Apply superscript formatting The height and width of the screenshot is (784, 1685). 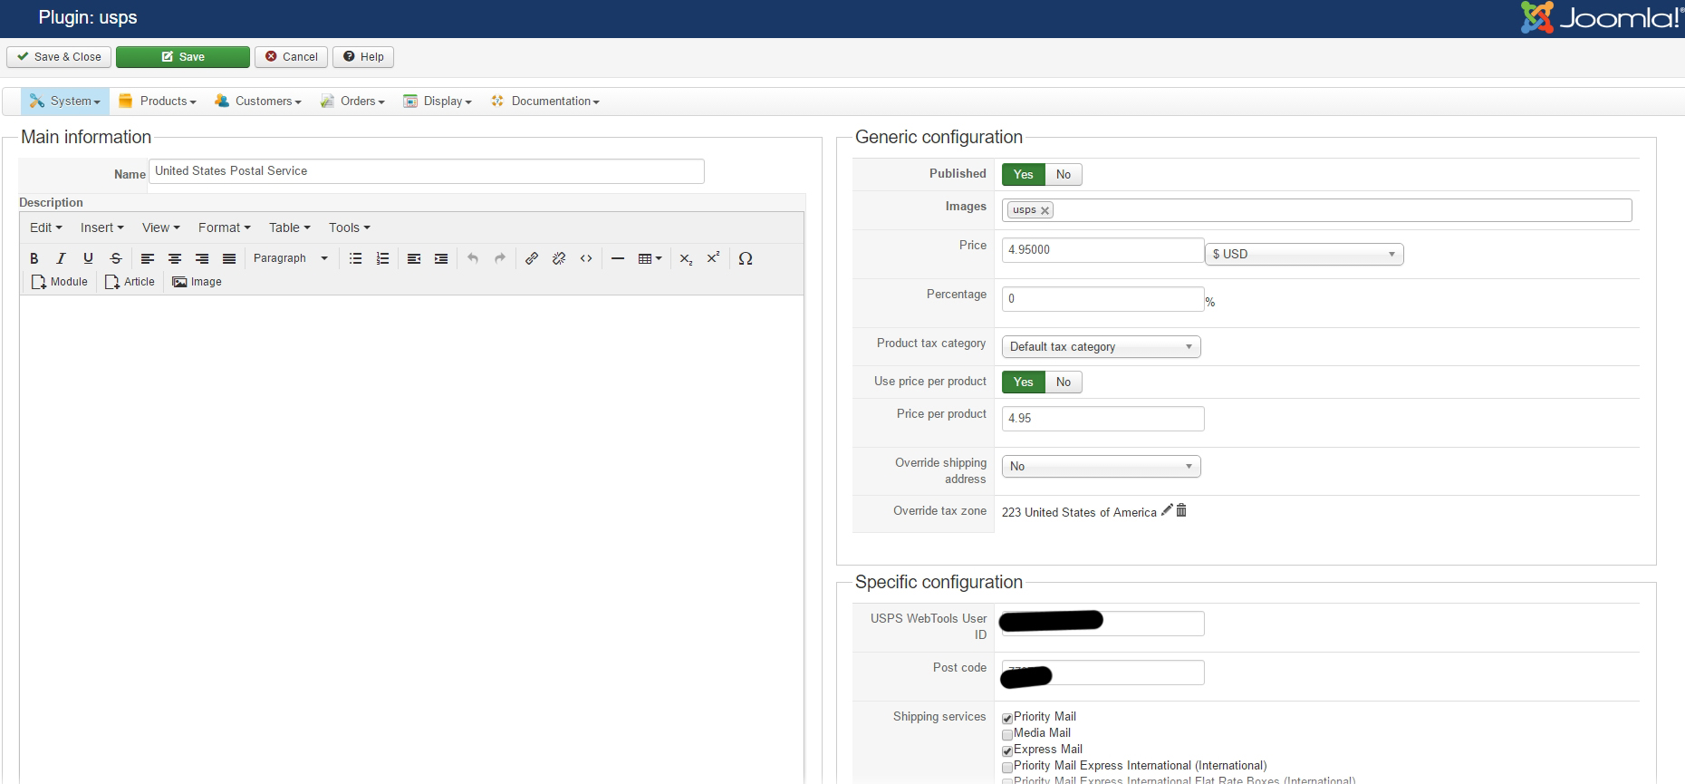pyautogui.click(x=713, y=258)
